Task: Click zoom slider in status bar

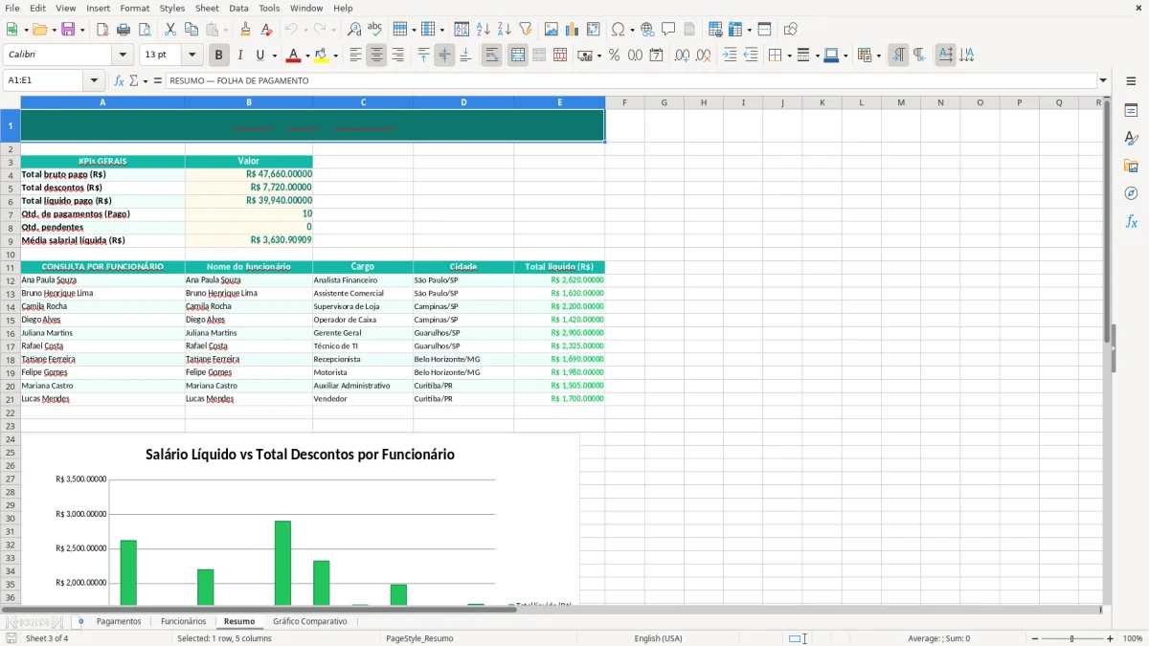Action: (x=1071, y=638)
